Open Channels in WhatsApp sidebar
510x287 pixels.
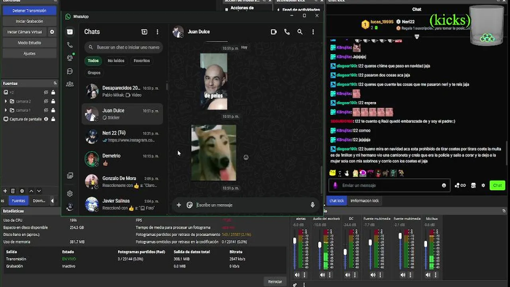click(x=70, y=71)
